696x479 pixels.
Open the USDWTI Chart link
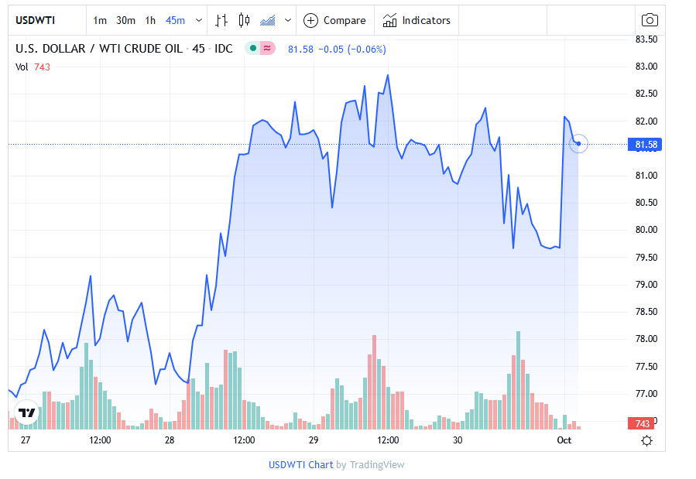[x=300, y=465]
